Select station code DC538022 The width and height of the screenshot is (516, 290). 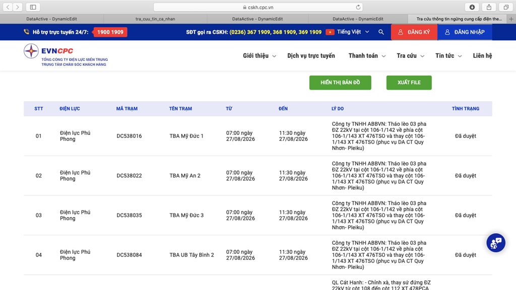(x=129, y=176)
